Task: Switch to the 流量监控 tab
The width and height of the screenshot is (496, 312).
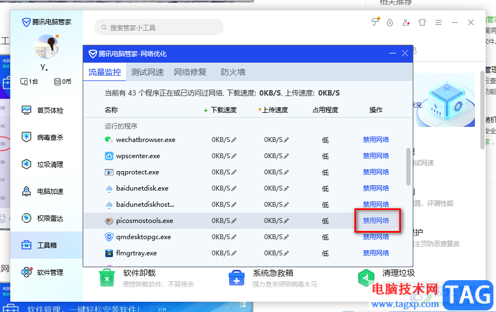Action: click(105, 72)
